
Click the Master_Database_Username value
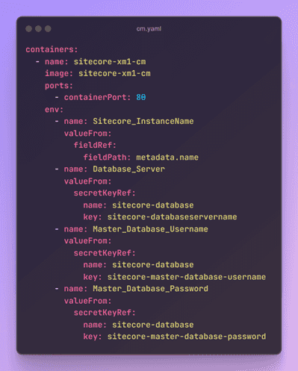tap(150, 229)
